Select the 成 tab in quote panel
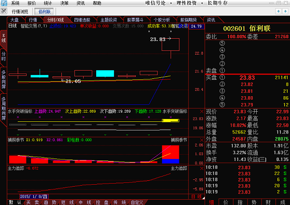Viewport: 290px width, 205px height. tap(283, 202)
